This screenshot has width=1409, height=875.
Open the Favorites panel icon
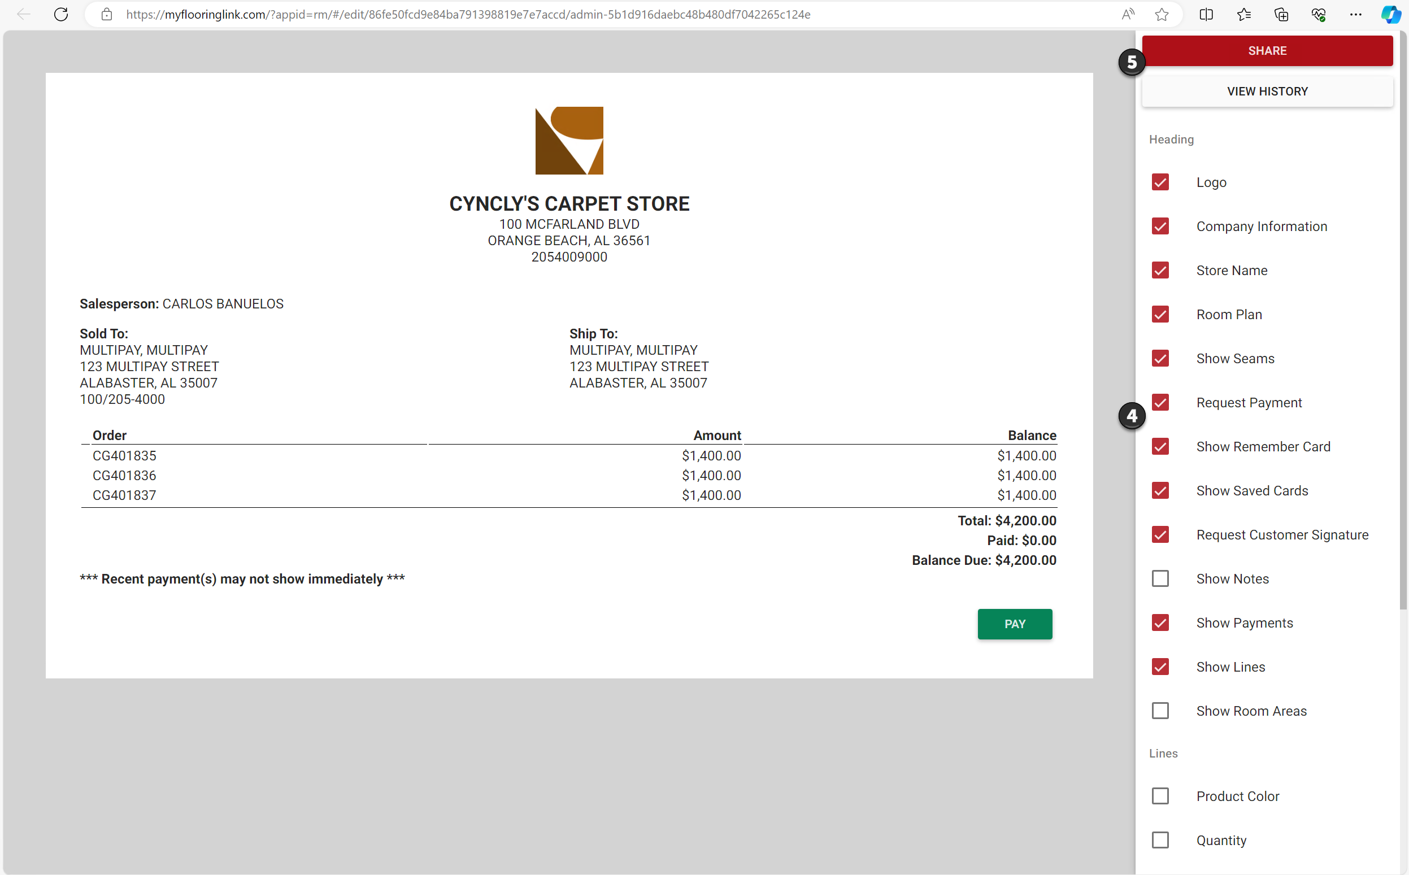(1244, 15)
